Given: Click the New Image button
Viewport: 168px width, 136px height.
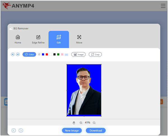Looking at the screenshot, I should (72, 130).
